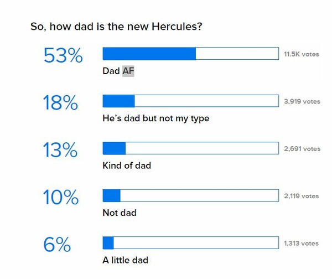Click the 18% percentage figure
The height and width of the screenshot is (279, 332).
tap(60, 103)
